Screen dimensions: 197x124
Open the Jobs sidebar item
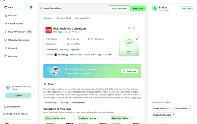pos(18,7)
